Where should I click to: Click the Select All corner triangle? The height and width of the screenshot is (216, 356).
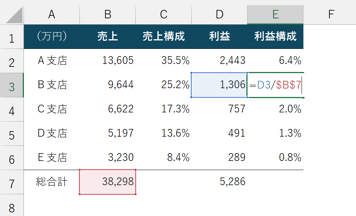15,15
